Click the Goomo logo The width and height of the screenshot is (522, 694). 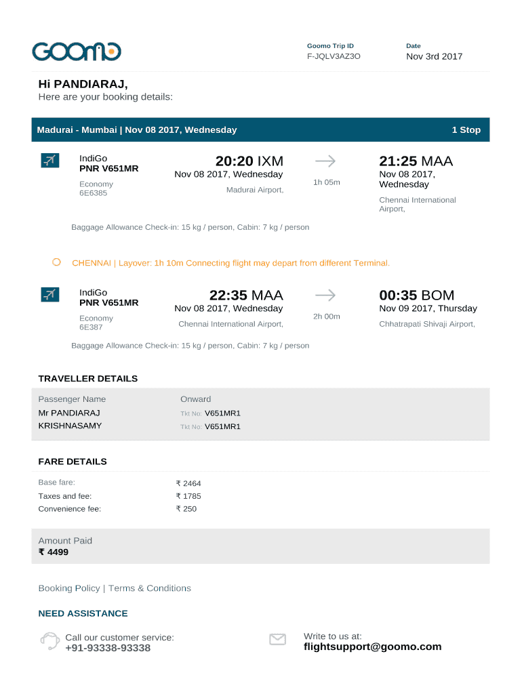(x=77, y=52)
